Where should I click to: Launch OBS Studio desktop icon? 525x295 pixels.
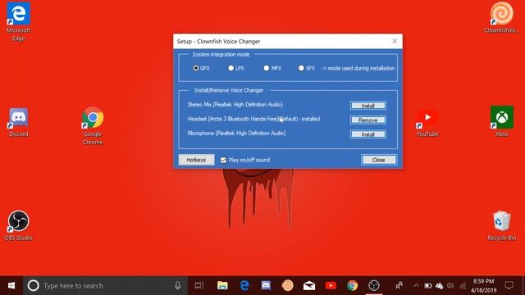tap(18, 226)
